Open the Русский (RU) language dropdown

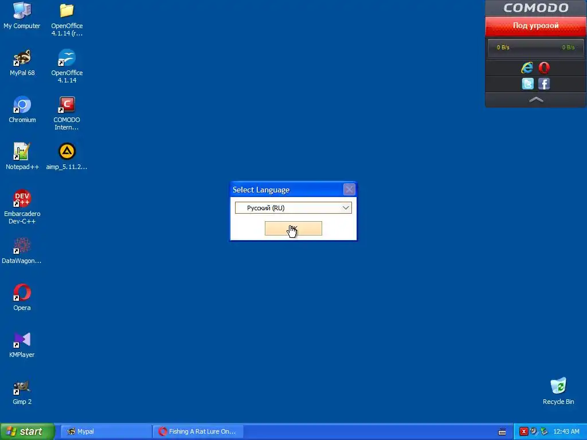tap(293, 208)
